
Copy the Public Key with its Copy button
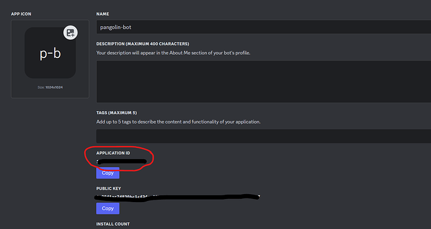107,208
